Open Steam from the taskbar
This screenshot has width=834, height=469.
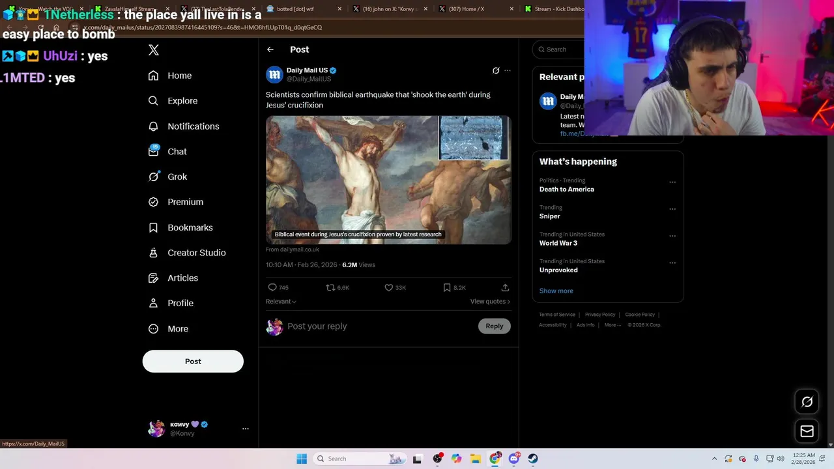[533, 459]
